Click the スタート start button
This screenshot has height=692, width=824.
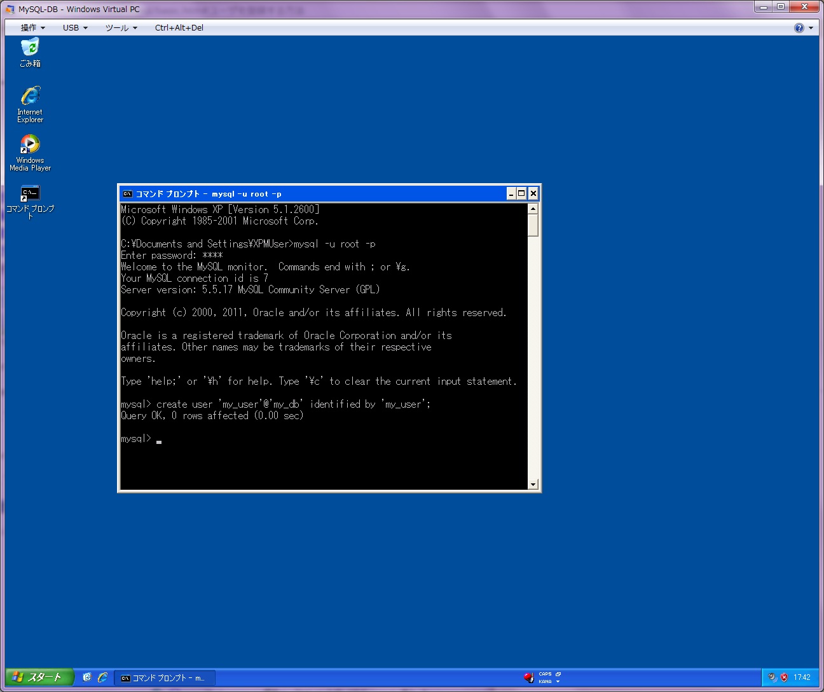coord(39,677)
